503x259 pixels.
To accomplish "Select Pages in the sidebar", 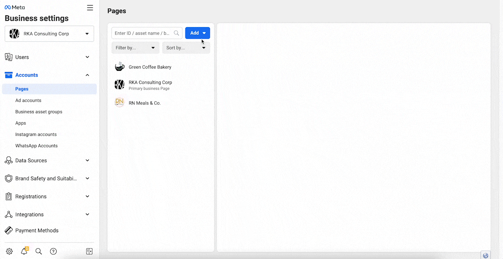I will 49,89.
